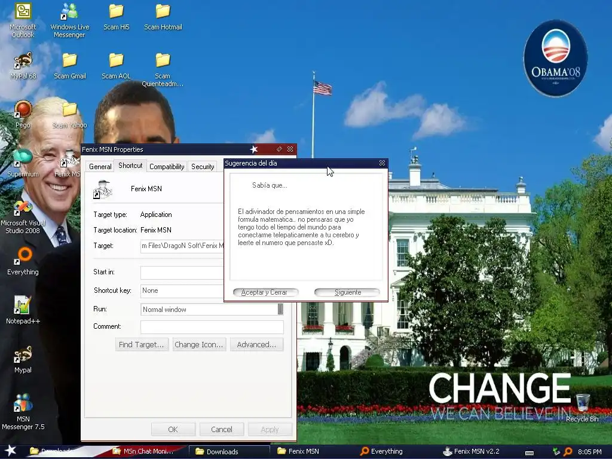
Task: Select the Shortcut tab
Action: (130, 166)
